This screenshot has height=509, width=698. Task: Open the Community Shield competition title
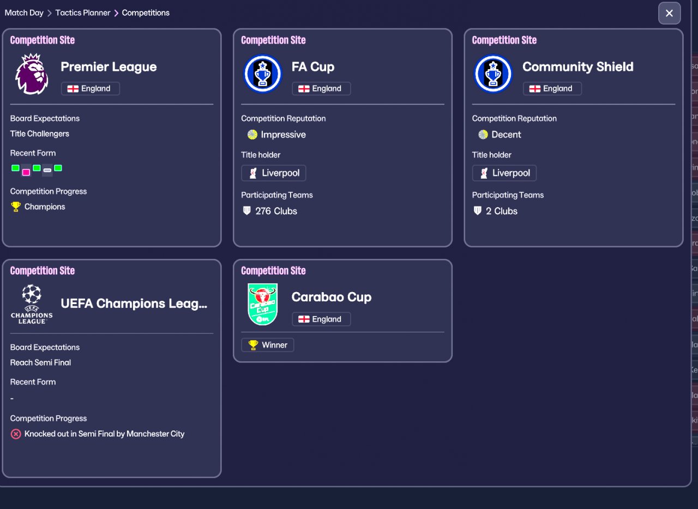tap(577, 67)
